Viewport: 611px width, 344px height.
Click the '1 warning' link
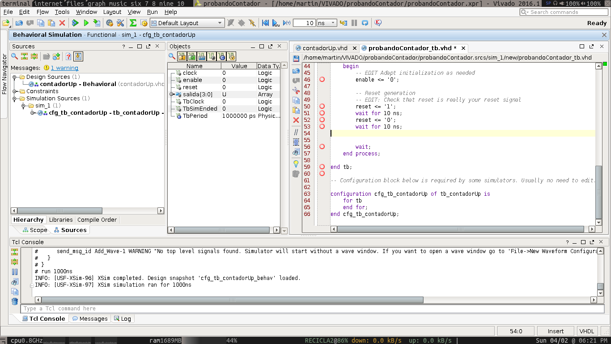64,68
